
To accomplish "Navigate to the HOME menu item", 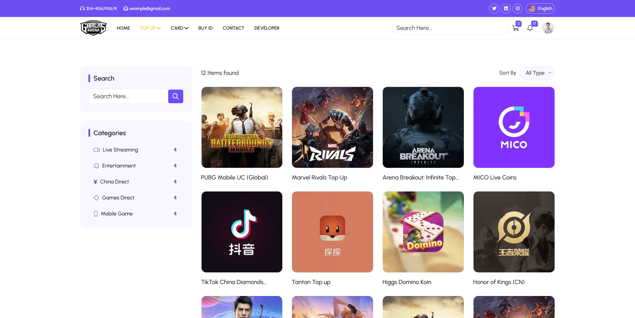I will [123, 28].
